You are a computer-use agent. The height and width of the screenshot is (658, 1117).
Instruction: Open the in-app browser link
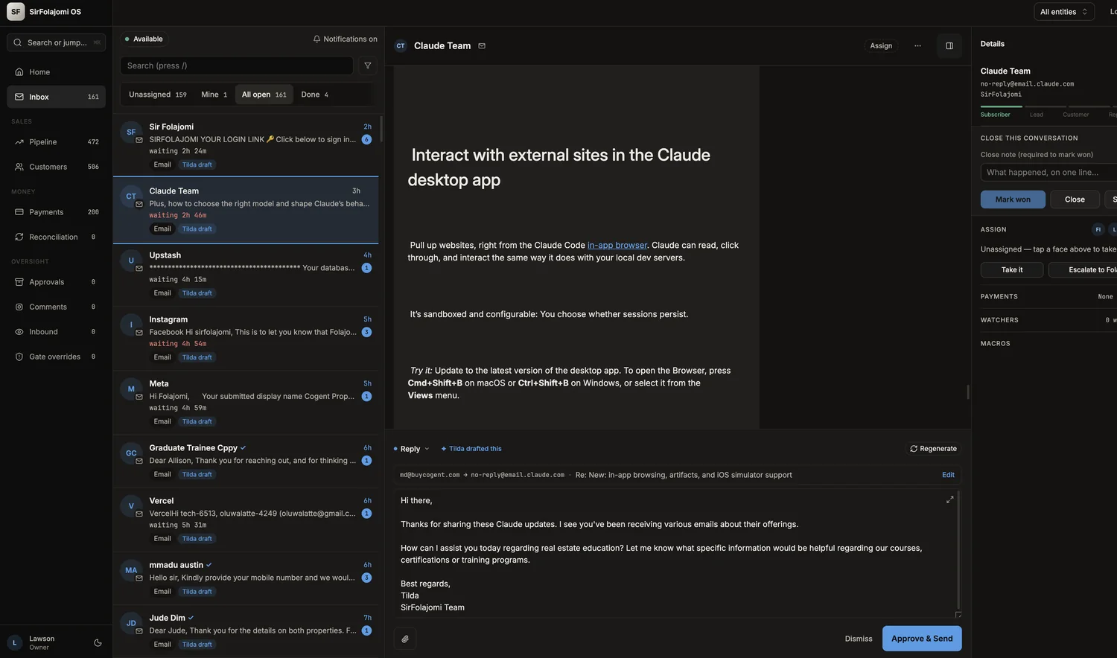[x=617, y=245]
